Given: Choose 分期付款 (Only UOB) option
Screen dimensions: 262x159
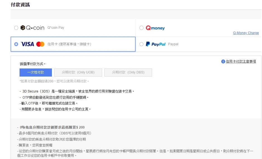Looking at the screenshot, I should (78, 72).
